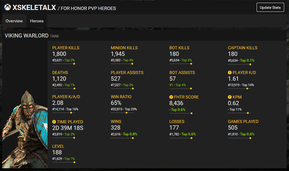Click the FOR HONOR PVP HEROES heading
This screenshot has width=289, height=171.
[88, 8]
